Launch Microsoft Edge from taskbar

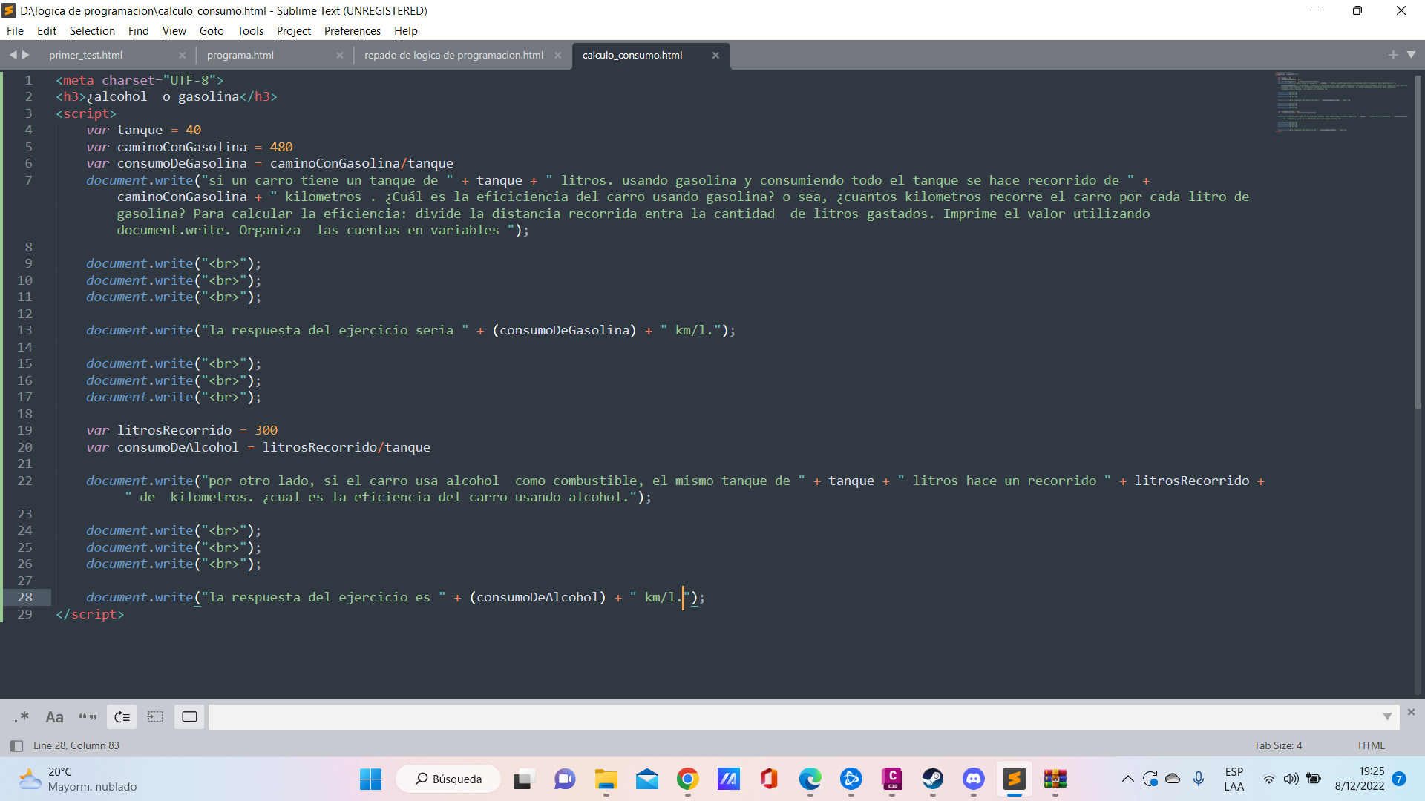[x=810, y=779]
